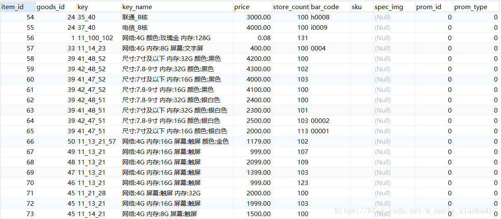Select item_id cell 60
The width and height of the screenshot is (501, 219).
click(18, 79)
